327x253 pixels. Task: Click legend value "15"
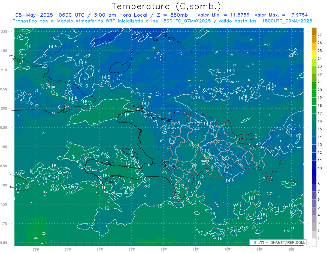[320, 129]
